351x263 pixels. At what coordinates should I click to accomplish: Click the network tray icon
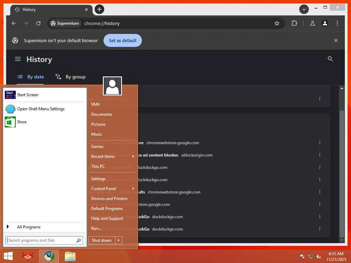[x=310, y=256]
